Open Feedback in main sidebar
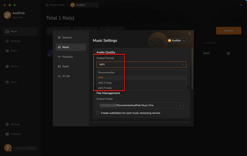 click(x=20, y=134)
